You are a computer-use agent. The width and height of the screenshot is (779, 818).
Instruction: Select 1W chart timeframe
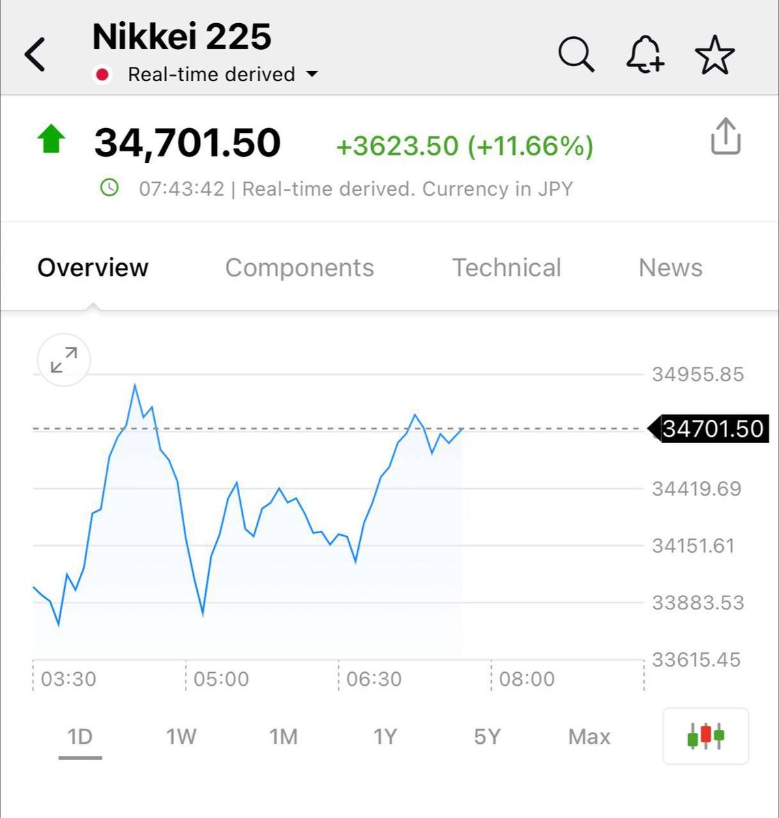coord(181,736)
